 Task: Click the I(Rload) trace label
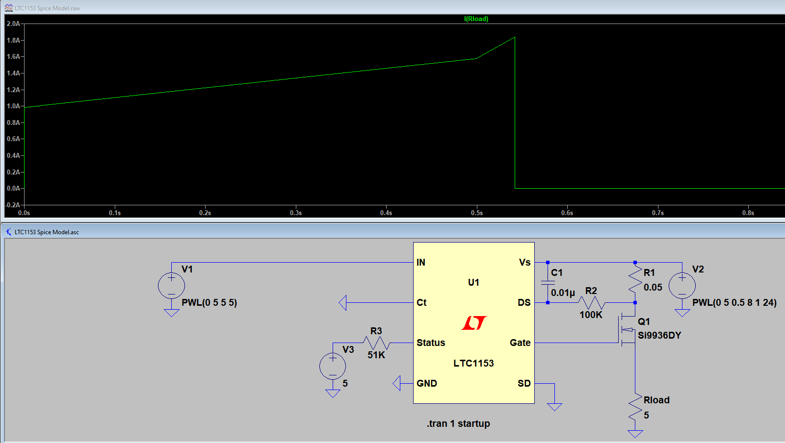pyautogui.click(x=476, y=19)
